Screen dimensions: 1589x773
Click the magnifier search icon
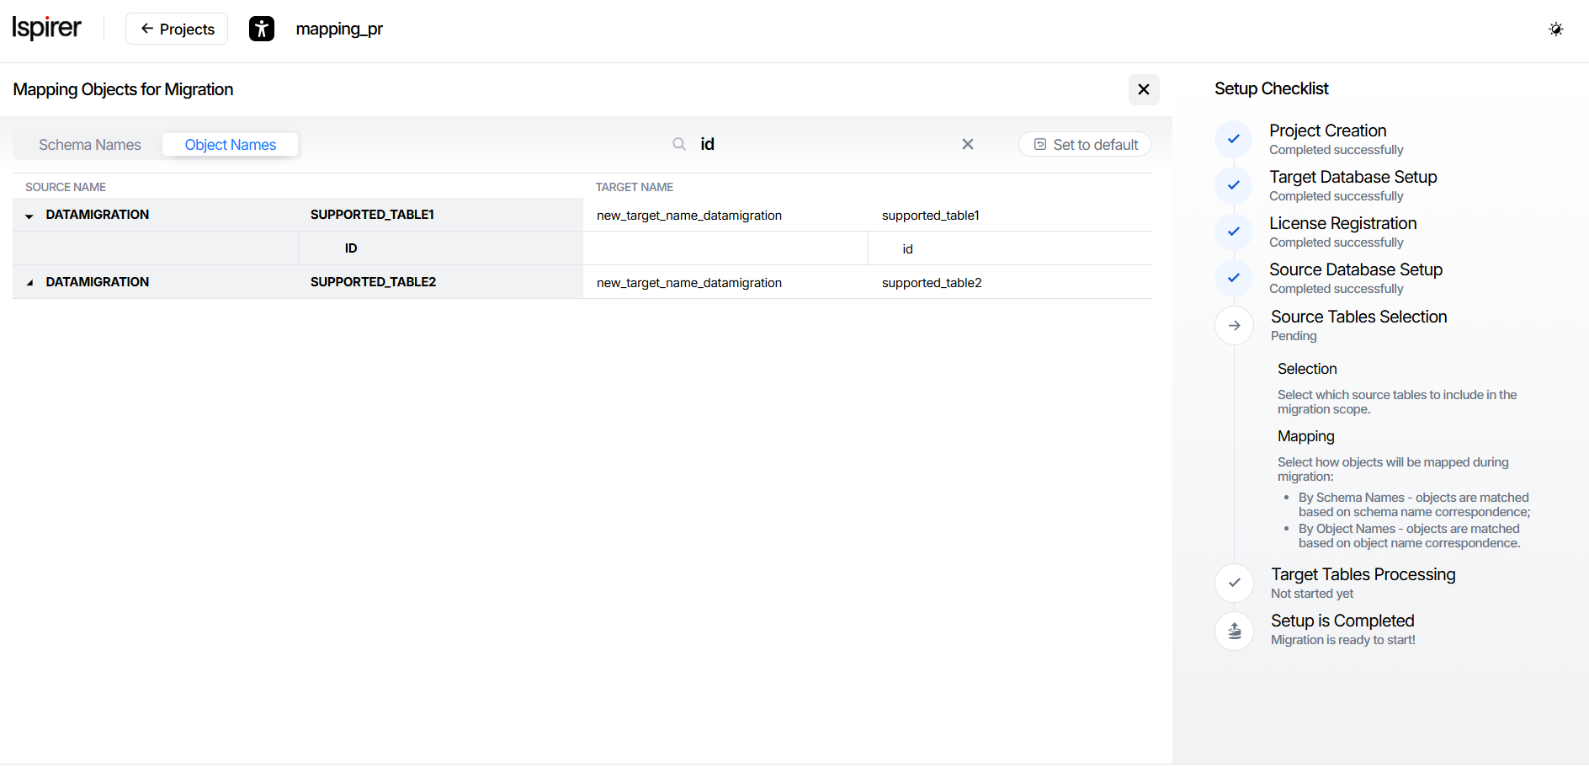pos(678,144)
